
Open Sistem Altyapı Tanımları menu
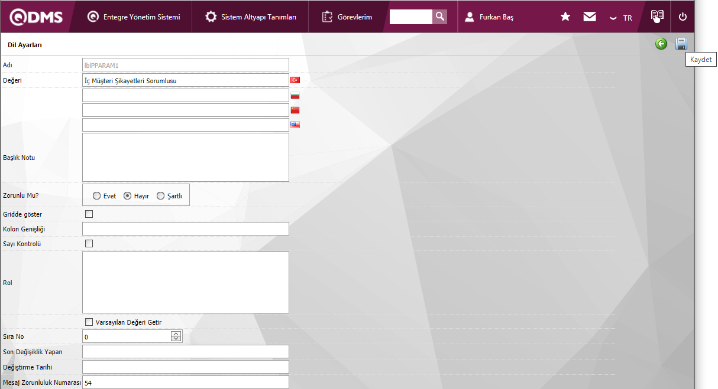click(x=251, y=17)
